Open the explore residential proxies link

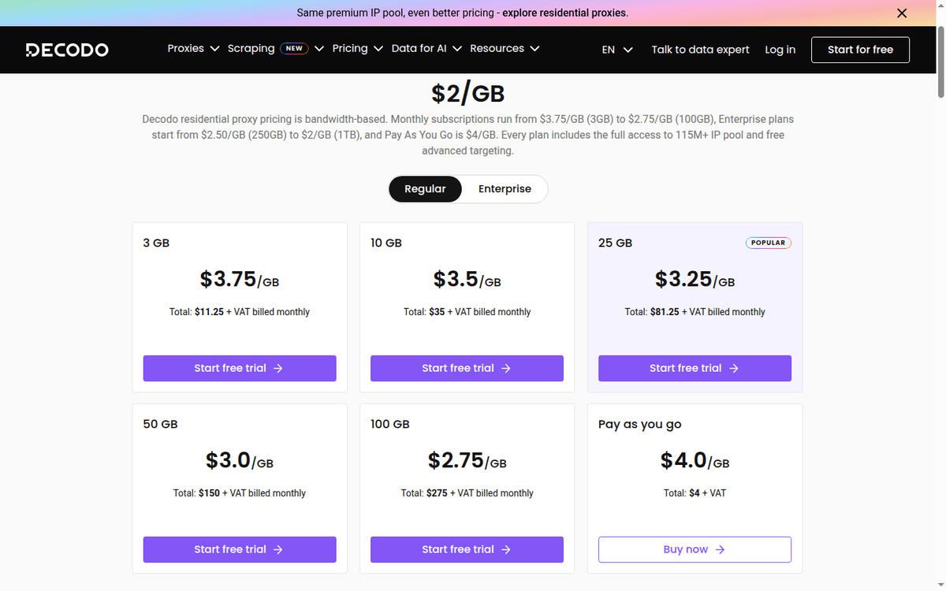tap(565, 13)
